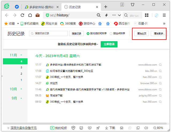Open the briefcase toolbox icon
This screenshot has height=132, width=171.
pyautogui.click(x=37, y=15)
